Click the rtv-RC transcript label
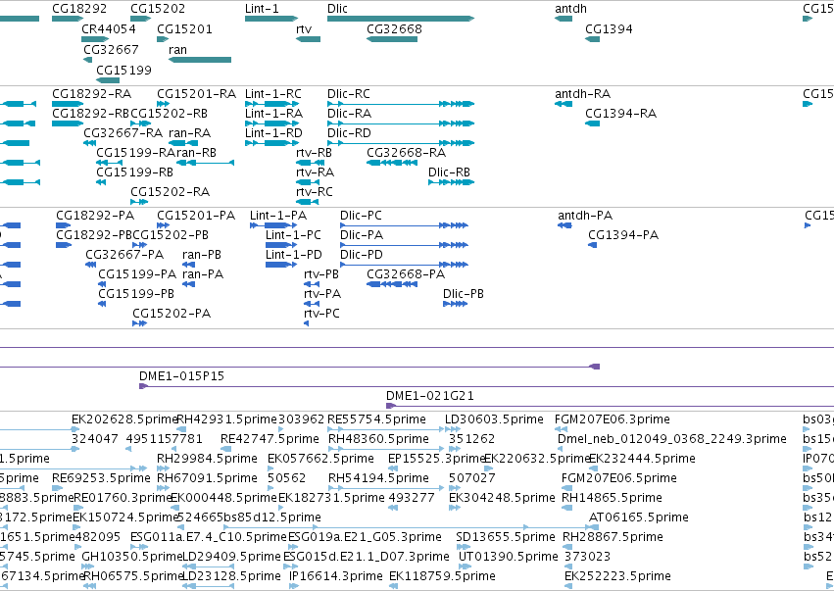Image resolution: width=834 pixels, height=591 pixels. (315, 192)
